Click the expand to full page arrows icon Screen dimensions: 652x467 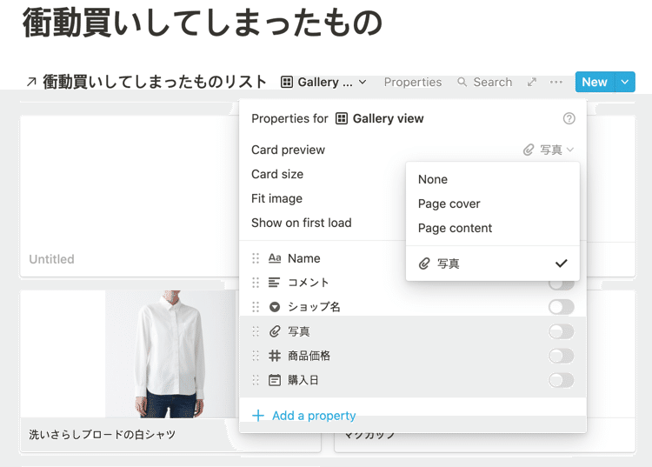[x=531, y=82]
